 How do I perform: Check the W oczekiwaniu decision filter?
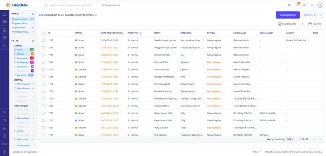coord(15,88)
